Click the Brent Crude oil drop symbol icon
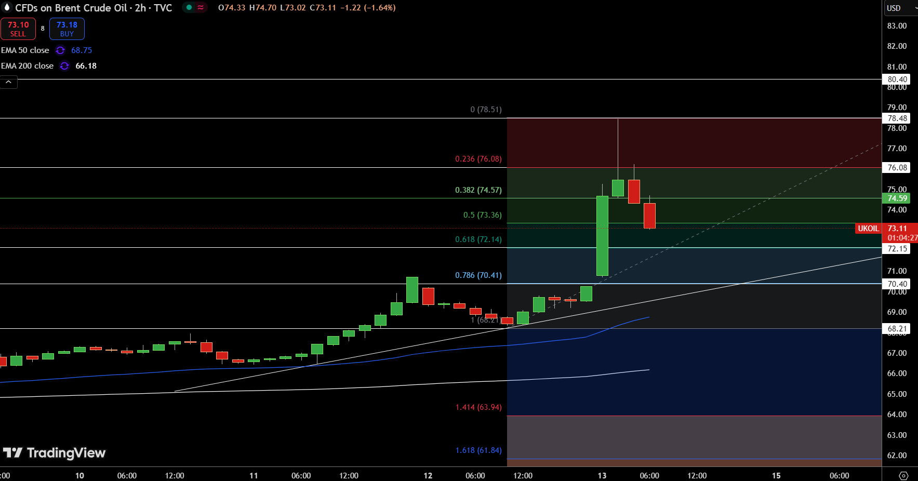 pos(7,7)
